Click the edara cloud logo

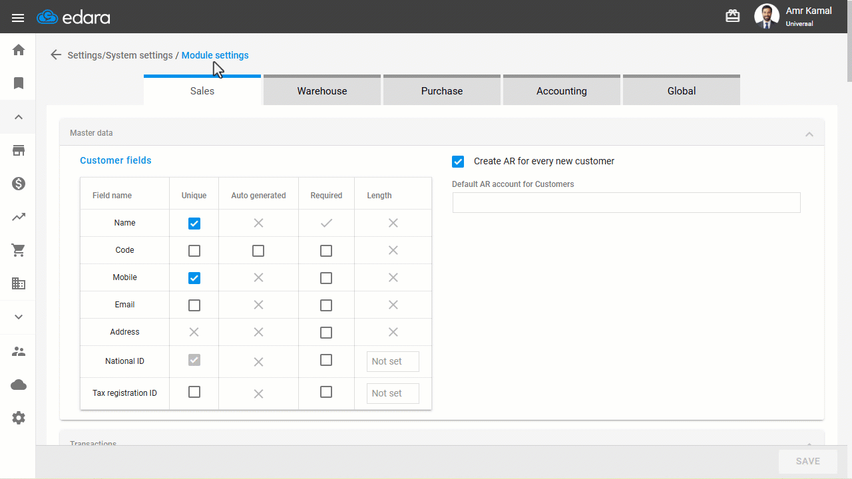point(73,17)
